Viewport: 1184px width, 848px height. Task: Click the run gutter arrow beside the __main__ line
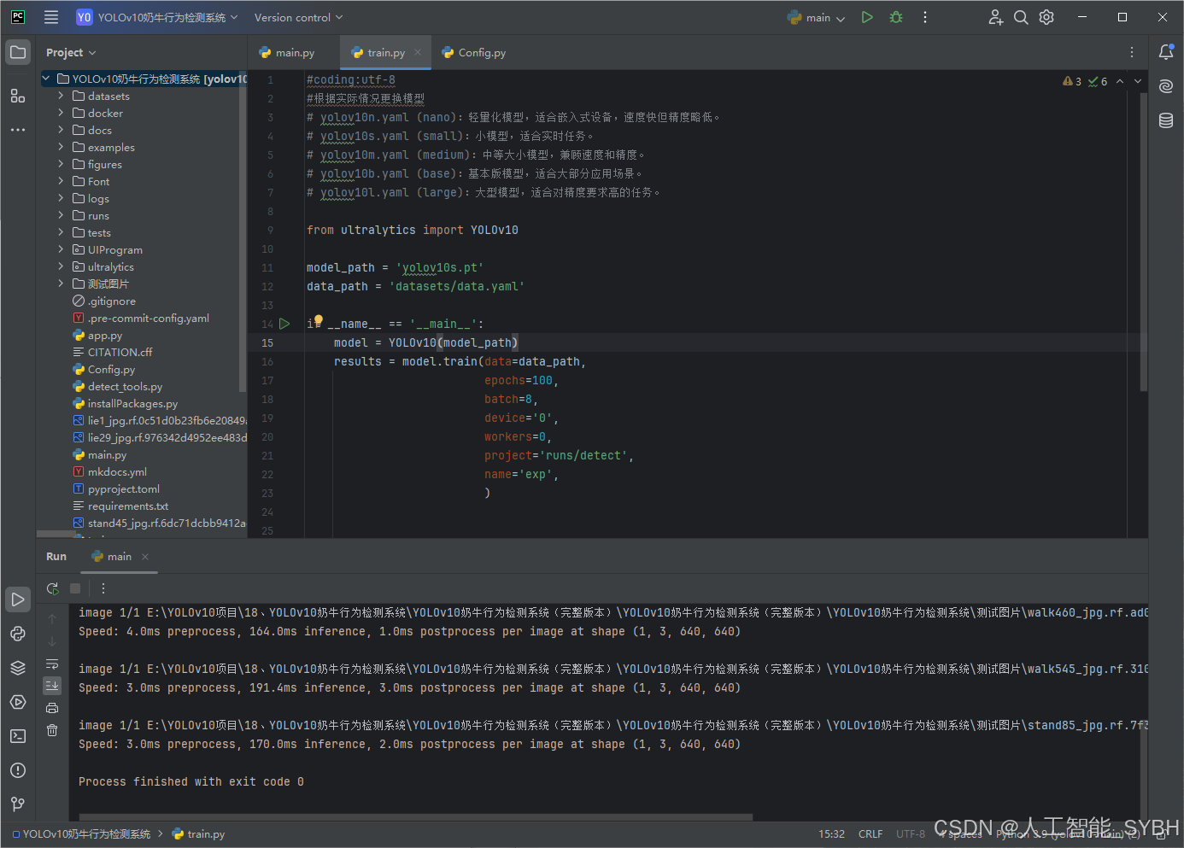coord(285,324)
